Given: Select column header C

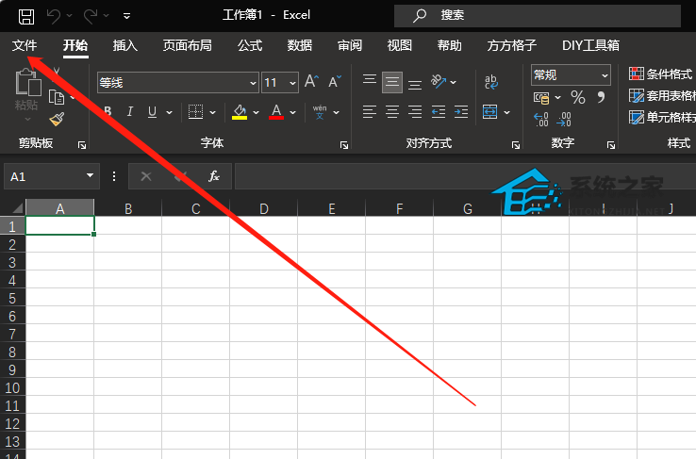Looking at the screenshot, I should pos(196,208).
